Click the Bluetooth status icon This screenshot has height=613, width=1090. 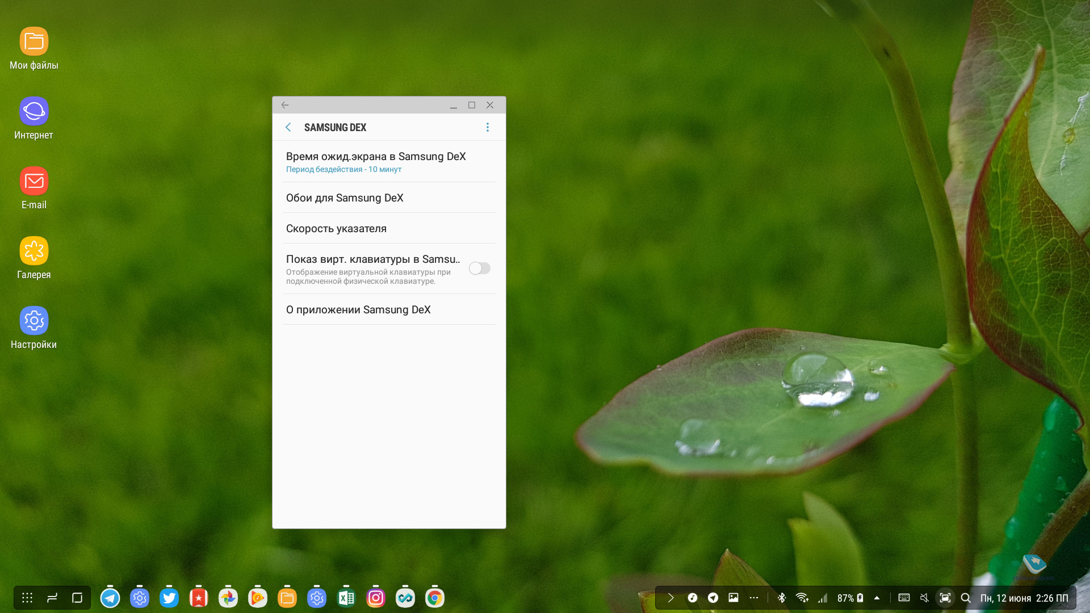point(782,598)
